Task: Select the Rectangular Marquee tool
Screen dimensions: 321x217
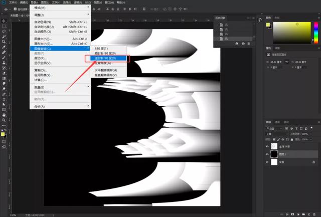Action: tap(4, 26)
